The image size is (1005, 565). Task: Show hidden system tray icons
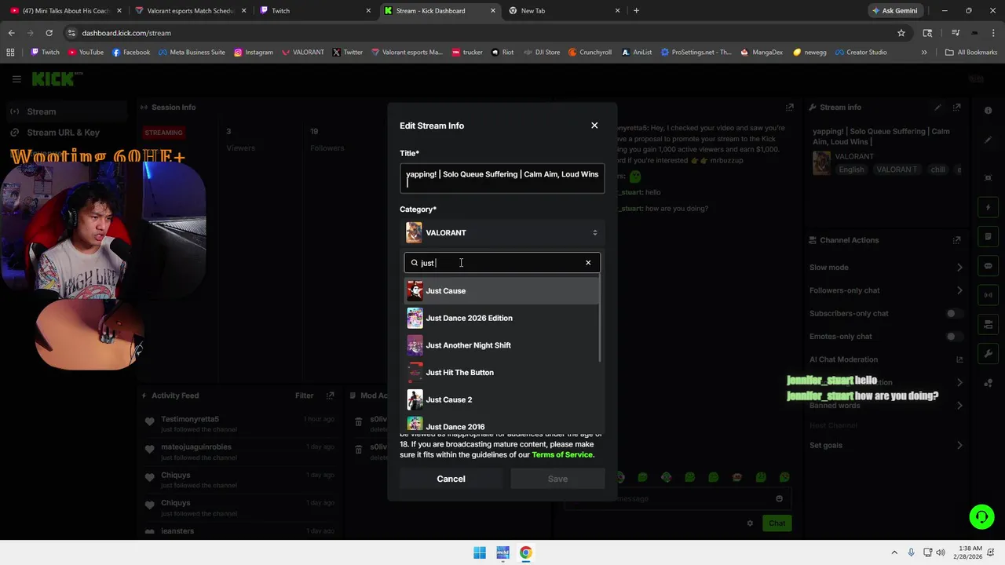coord(894,552)
